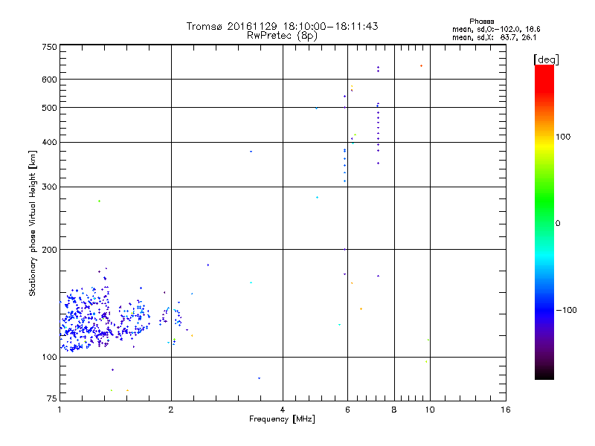Click the blue data point below 100 km near 3.5 MHz
The width and height of the screenshot is (595, 446).
click(259, 378)
